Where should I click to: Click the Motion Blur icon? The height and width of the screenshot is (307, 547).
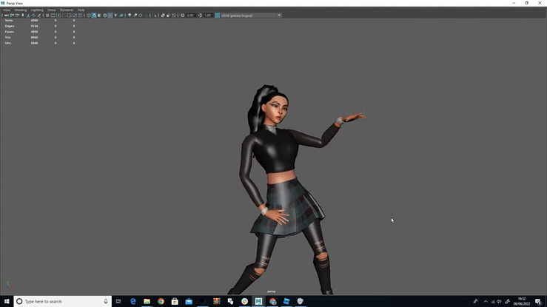(135, 16)
